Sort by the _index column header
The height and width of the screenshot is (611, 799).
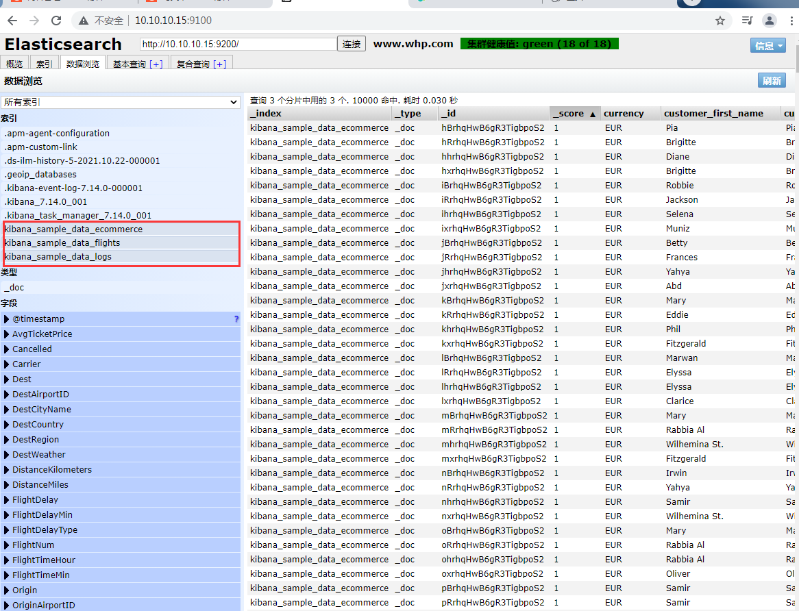pyautogui.click(x=319, y=114)
